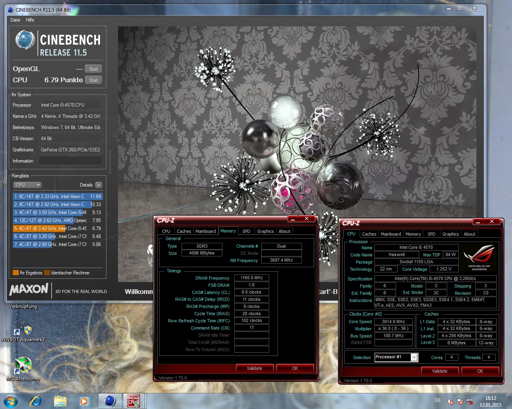The image size is (512, 409).
Task: Open Mainboard tab in right CPU-Z window
Action: (x=391, y=234)
